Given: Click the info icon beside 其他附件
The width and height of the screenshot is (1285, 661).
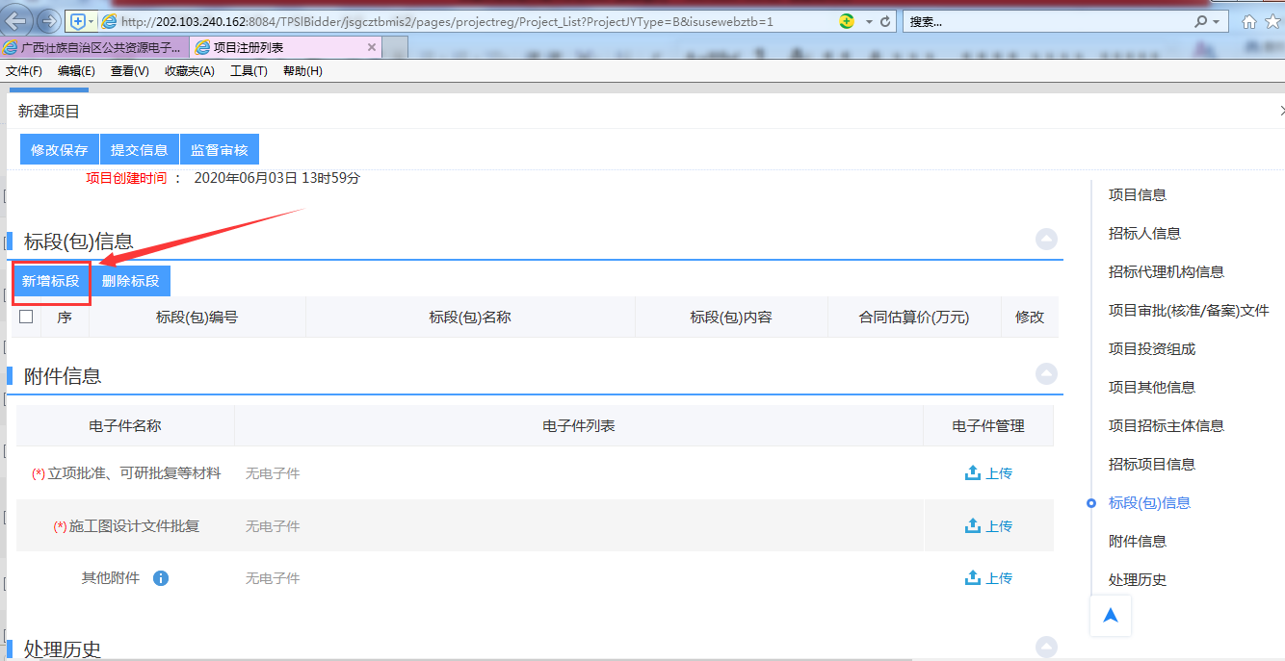Looking at the screenshot, I should click(x=161, y=578).
